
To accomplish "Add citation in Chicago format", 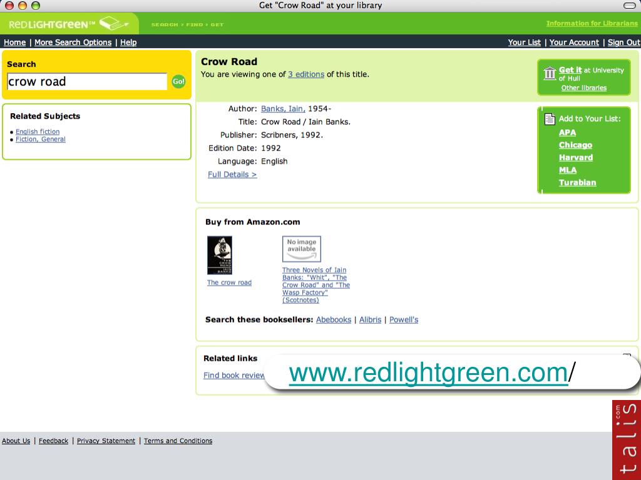I will click(575, 145).
